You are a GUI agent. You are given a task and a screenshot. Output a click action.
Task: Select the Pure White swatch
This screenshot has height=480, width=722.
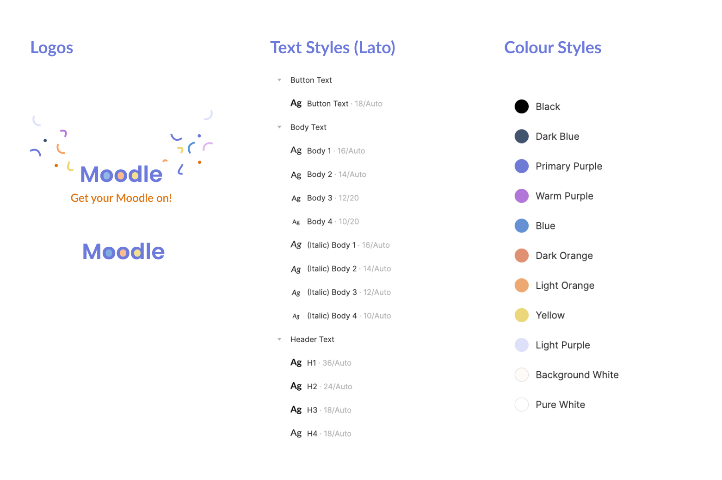(x=522, y=405)
